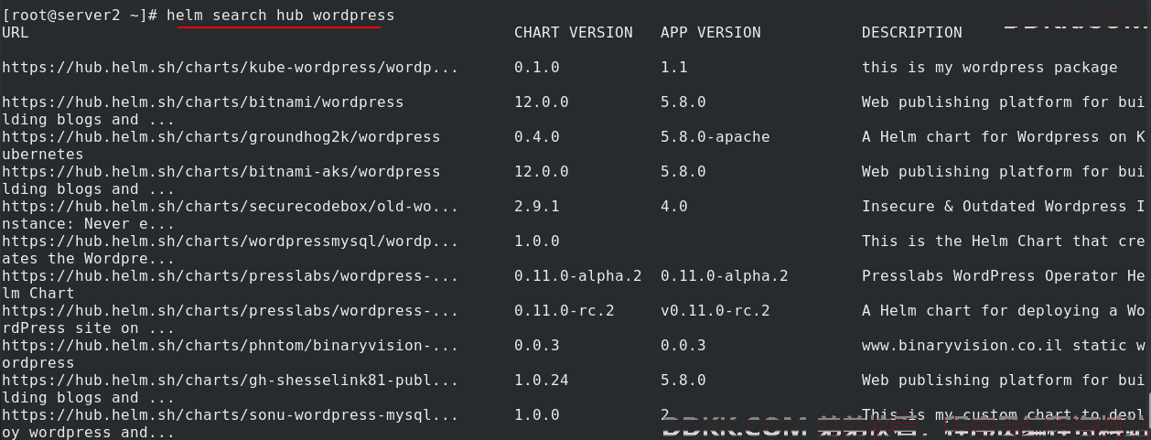This screenshot has height=440, width=1151.
Task: Click chart version 1.0.0 of wordpressmysql
Action: tap(537, 241)
